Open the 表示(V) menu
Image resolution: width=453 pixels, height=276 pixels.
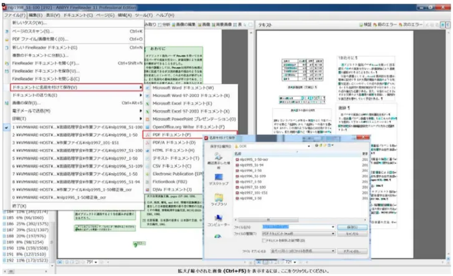pos(53,15)
